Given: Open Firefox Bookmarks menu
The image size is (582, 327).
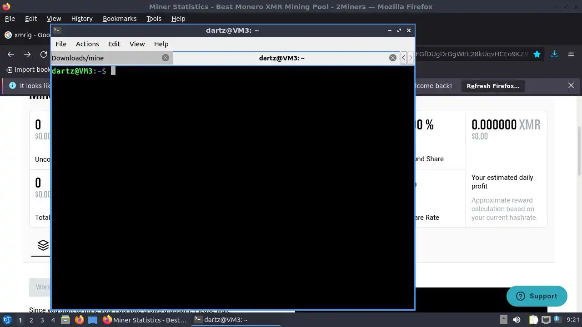Looking at the screenshot, I should click(x=120, y=19).
